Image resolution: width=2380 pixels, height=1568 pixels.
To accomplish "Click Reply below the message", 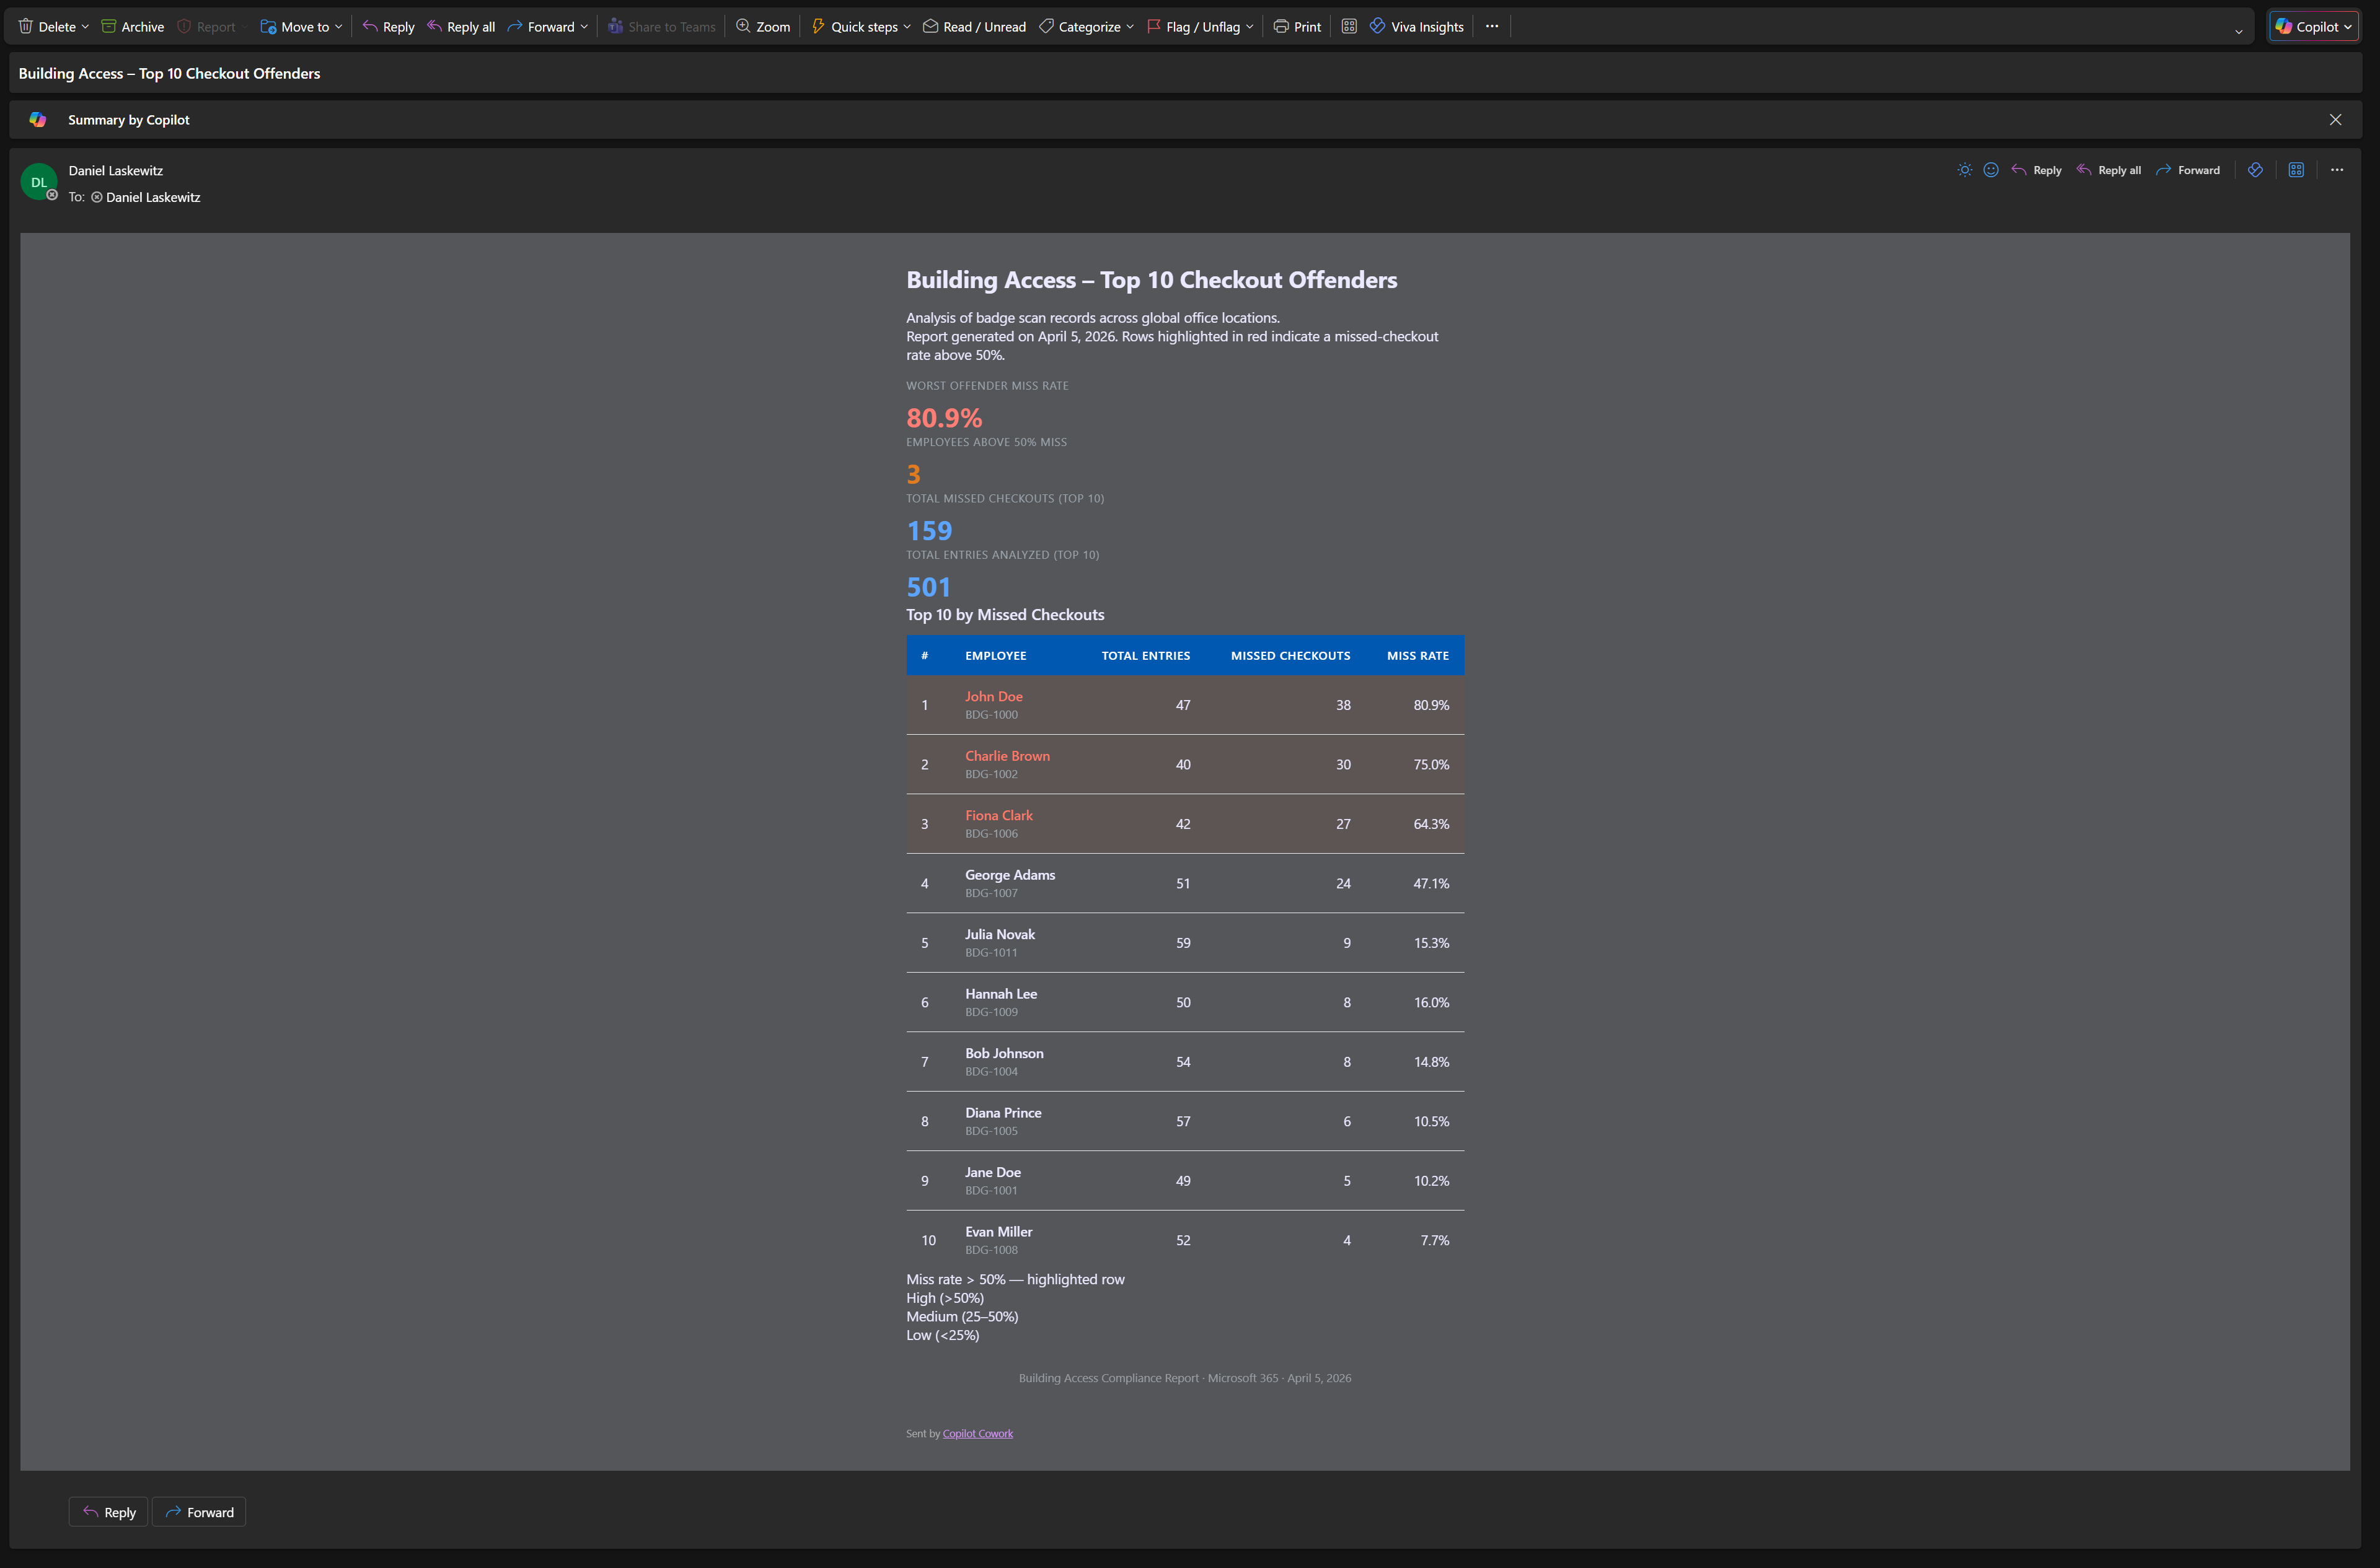I will [107, 1511].
